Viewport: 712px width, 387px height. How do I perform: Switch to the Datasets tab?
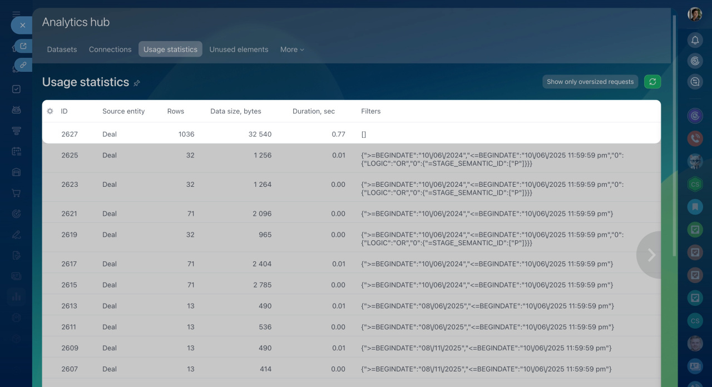(62, 49)
